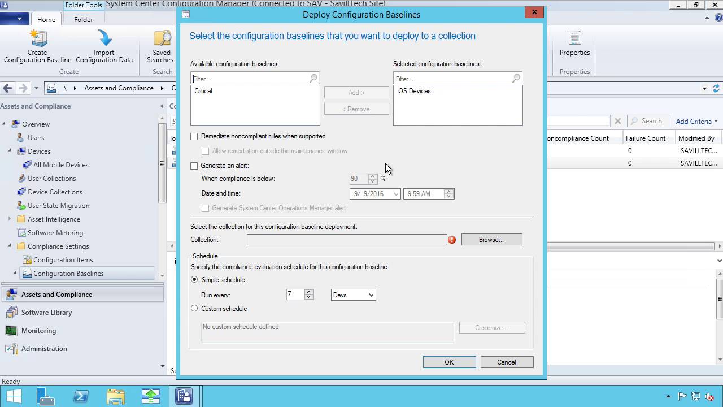
Task: Open Server Manager from the taskbar
Action: [x=45, y=396]
